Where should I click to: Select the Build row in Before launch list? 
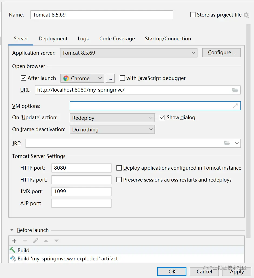click(126, 250)
